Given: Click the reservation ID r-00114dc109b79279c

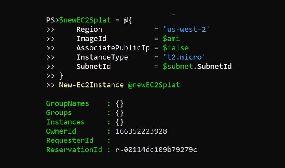Looking at the screenshot, I should pyautogui.click(x=156, y=150).
